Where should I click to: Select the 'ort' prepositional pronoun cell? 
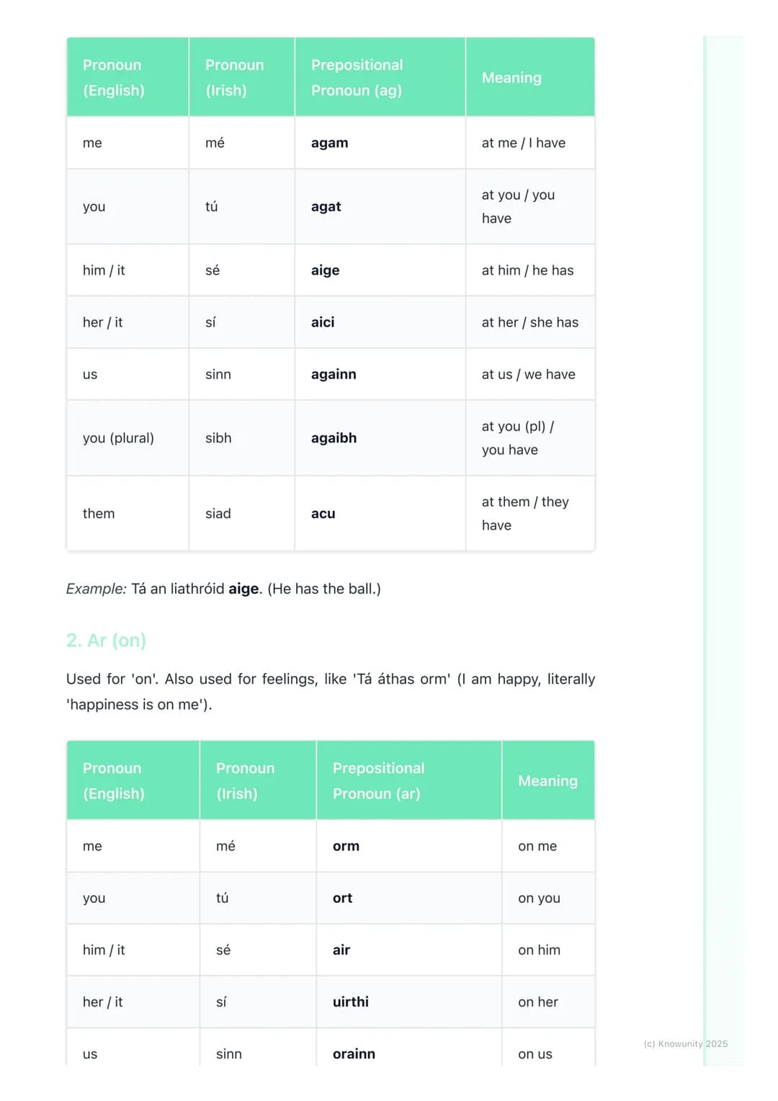(x=408, y=898)
